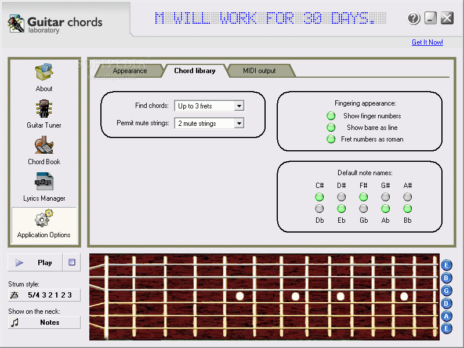Toggle Fret numbers as roman option

click(331, 139)
